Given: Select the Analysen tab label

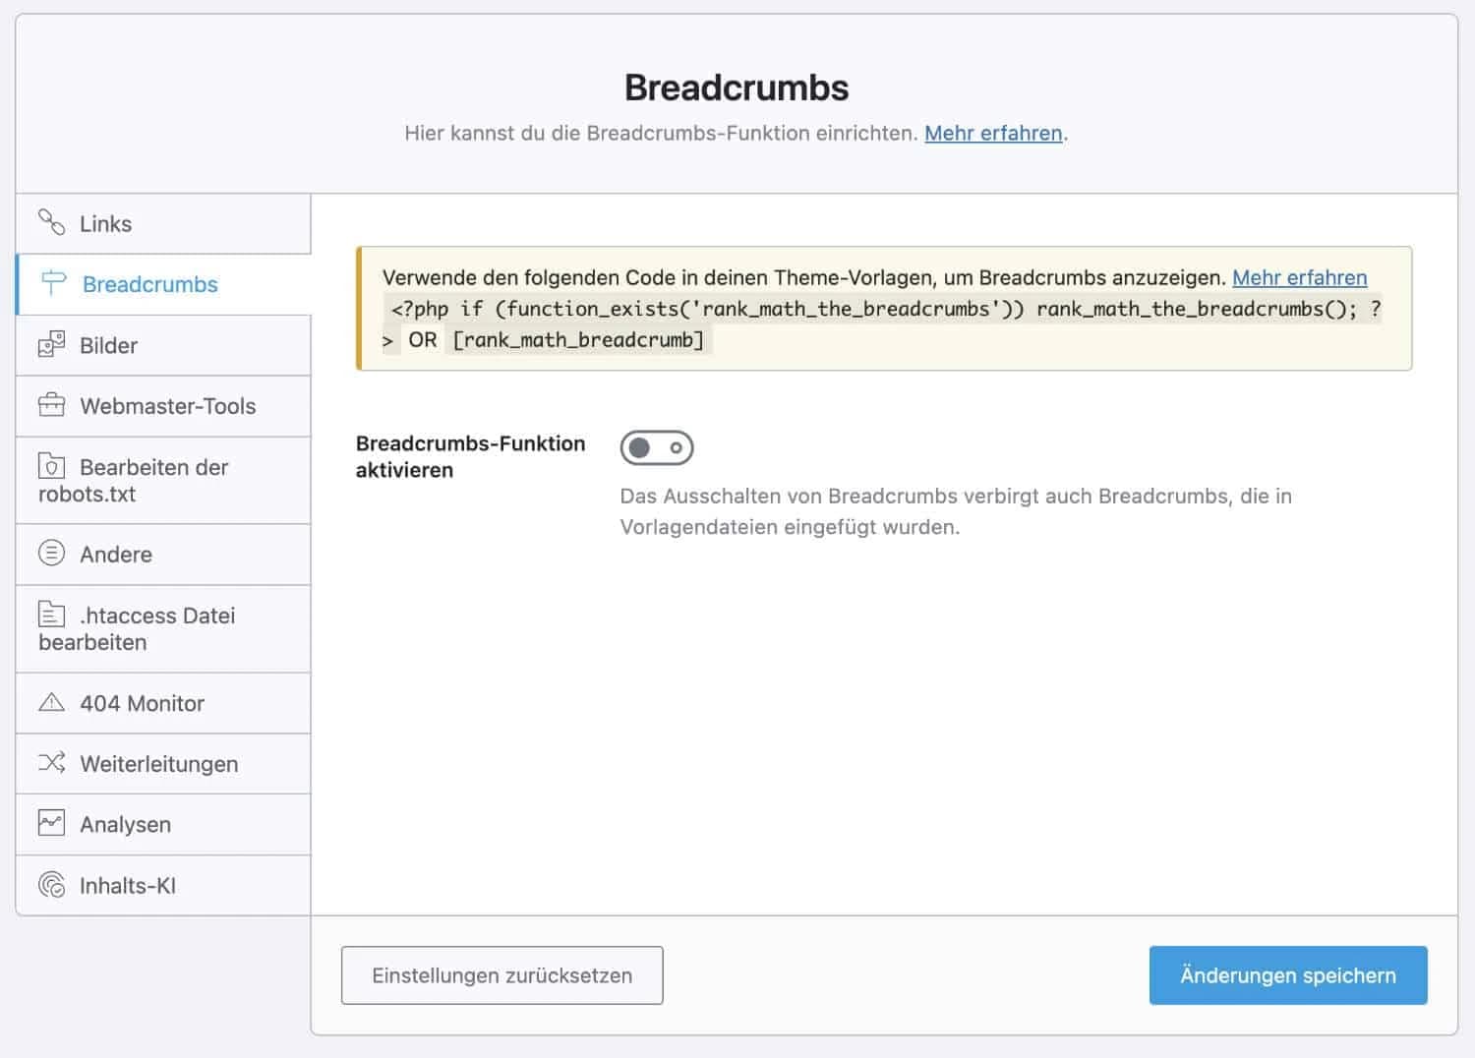Looking at the screenshot, I should 125,825.
